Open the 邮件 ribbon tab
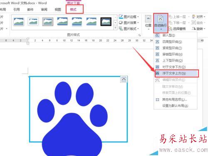The height and width of the screenshot is (156, 208). click(30, 10)
